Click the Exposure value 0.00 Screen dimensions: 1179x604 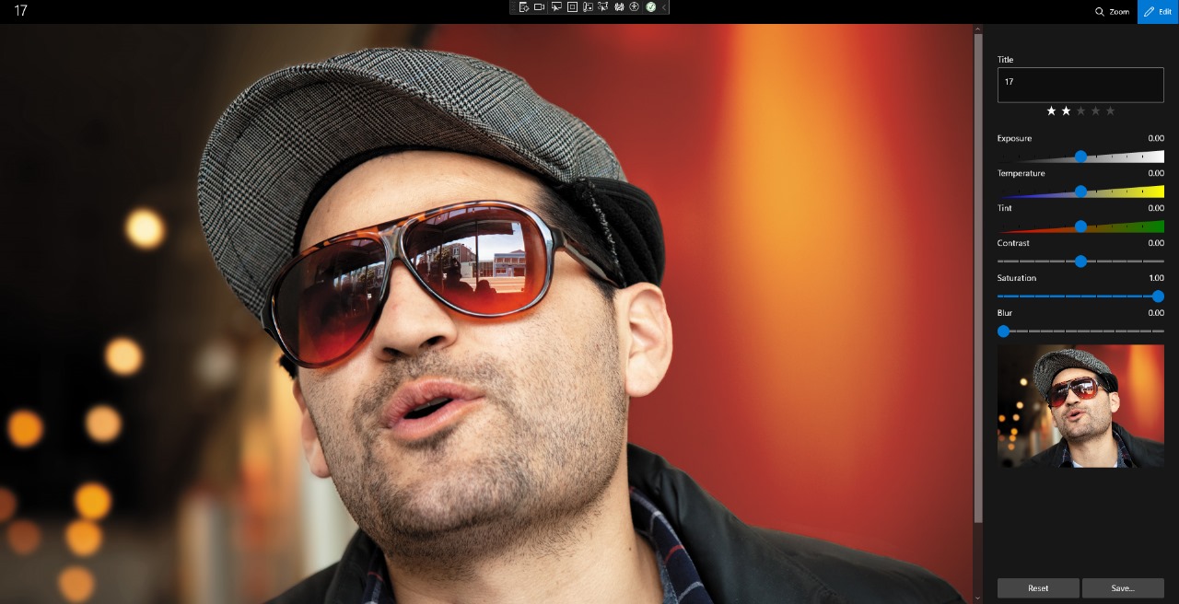pyautogui.click(x=1156, y=138)
